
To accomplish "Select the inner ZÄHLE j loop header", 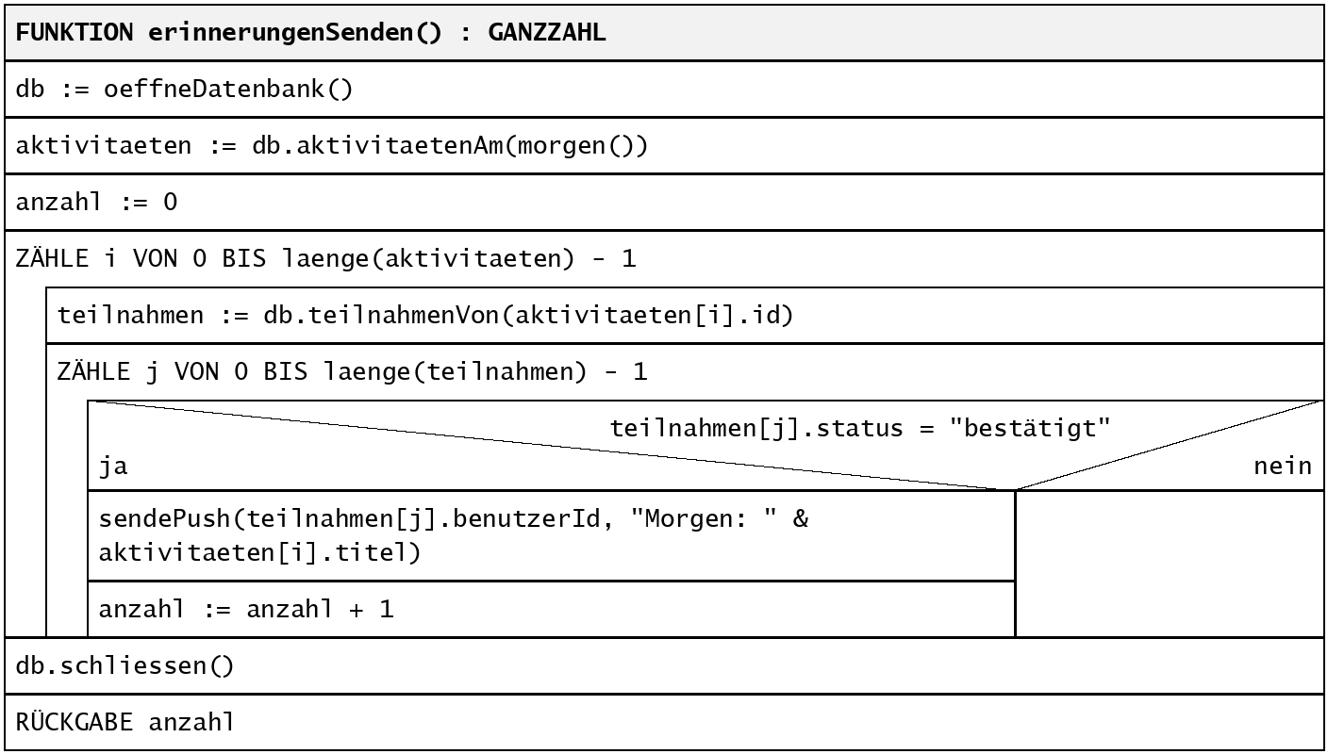I will coord(685,372).
